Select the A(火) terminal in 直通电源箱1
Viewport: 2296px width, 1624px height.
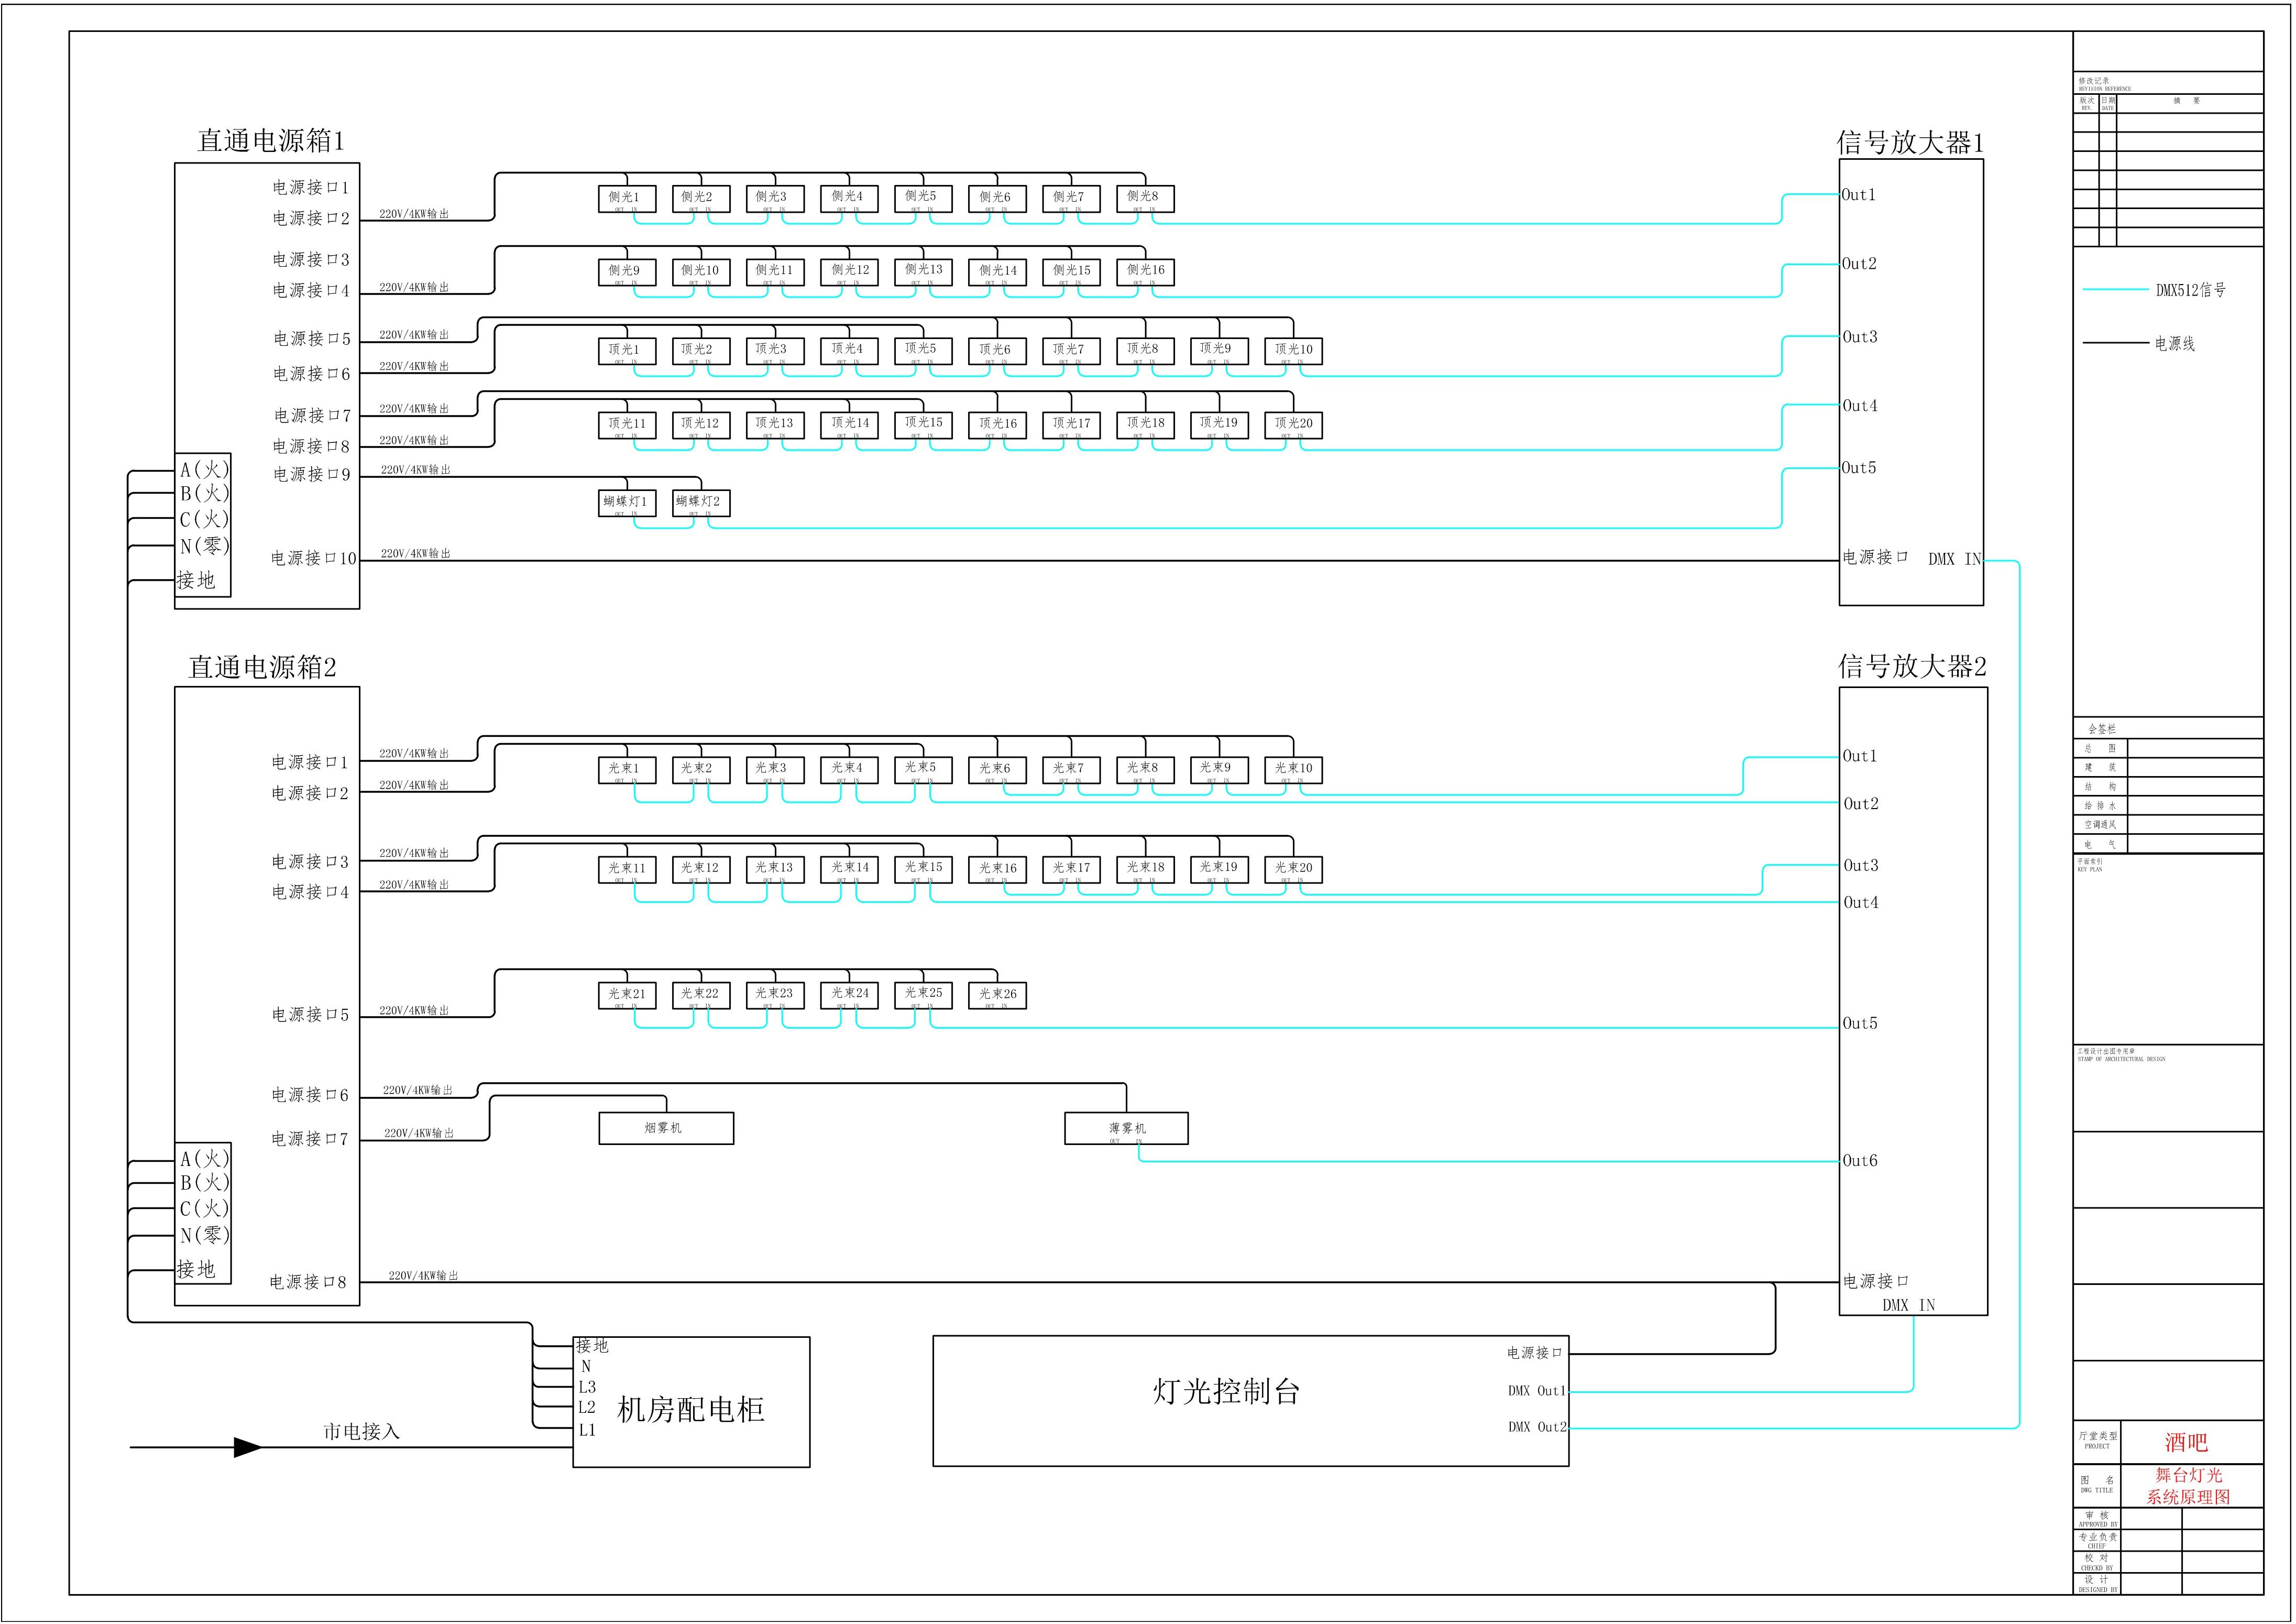coord(204,470)
